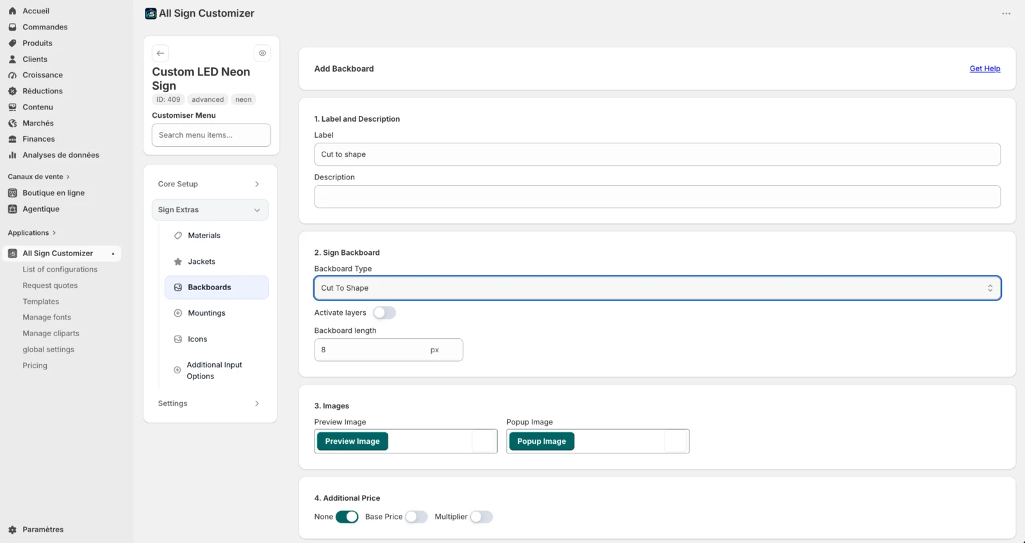
Task: Toggle the eye preview button
Action: click(x=262, y=53)
